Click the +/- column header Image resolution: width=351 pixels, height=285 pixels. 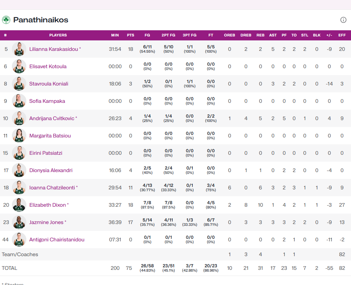(x=329, y=35)
